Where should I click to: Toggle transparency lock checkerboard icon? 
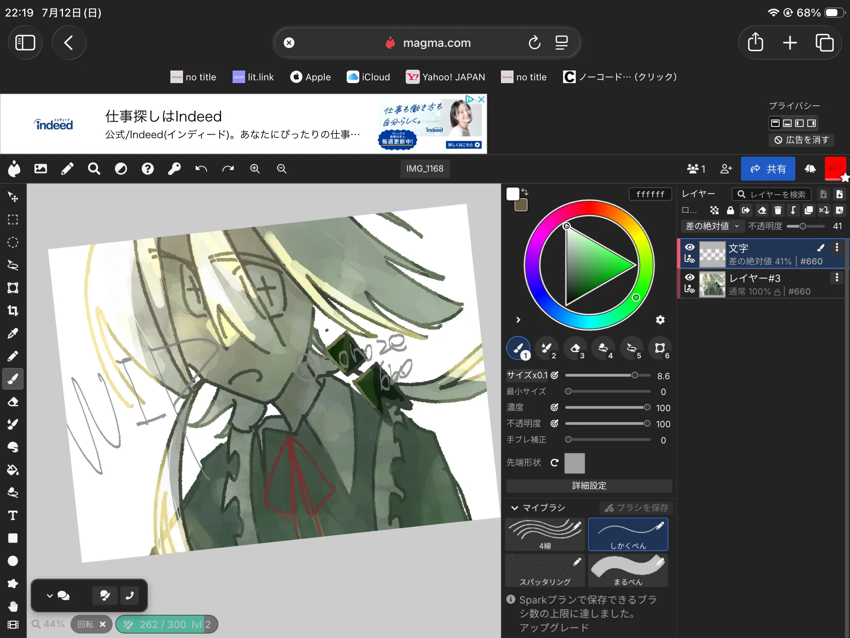714,210
